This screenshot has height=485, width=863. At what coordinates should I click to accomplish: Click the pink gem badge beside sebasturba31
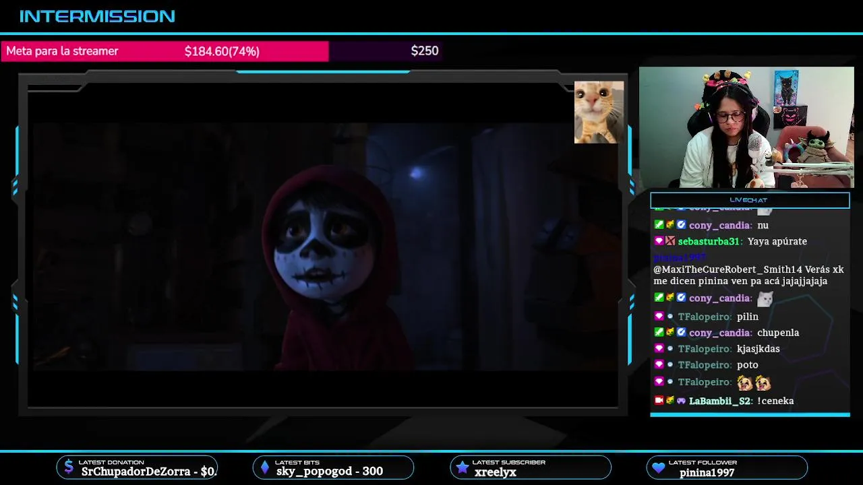(659, 241)
